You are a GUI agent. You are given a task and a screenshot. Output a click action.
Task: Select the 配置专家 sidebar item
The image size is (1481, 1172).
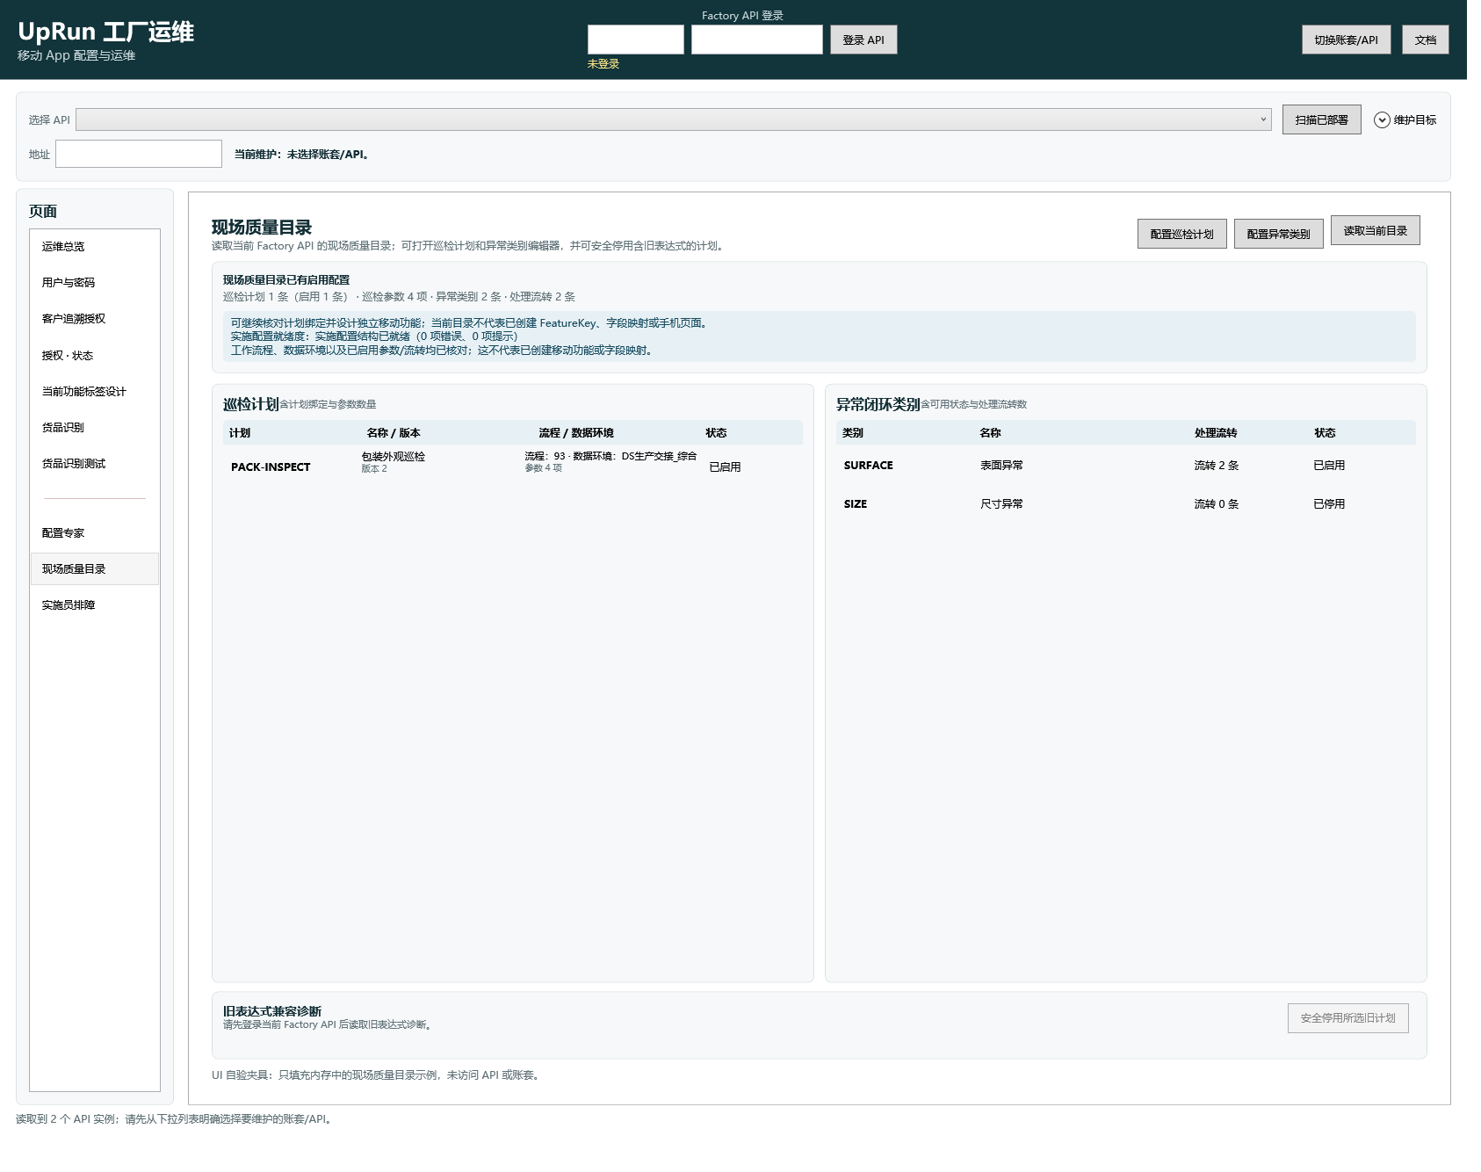point(95,533)
